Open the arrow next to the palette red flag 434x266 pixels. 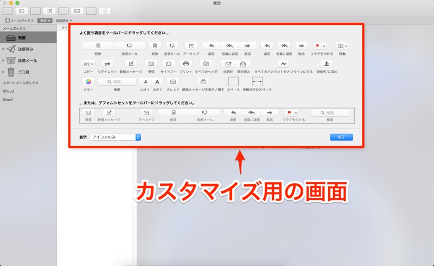(x=324, y=46)
